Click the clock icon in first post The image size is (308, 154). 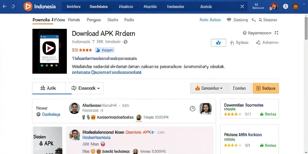point(192,109)
